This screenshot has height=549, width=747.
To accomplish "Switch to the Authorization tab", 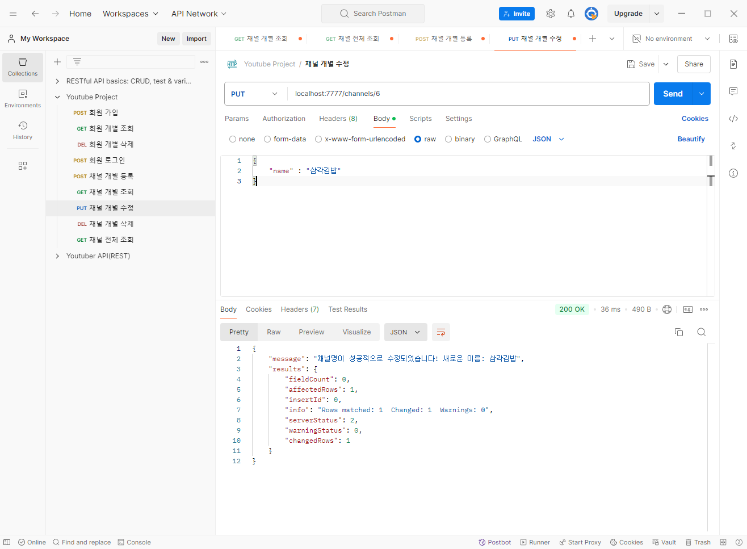I will [x=284, y=119].
